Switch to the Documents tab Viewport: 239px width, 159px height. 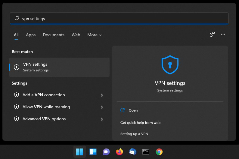coord(54,35)
